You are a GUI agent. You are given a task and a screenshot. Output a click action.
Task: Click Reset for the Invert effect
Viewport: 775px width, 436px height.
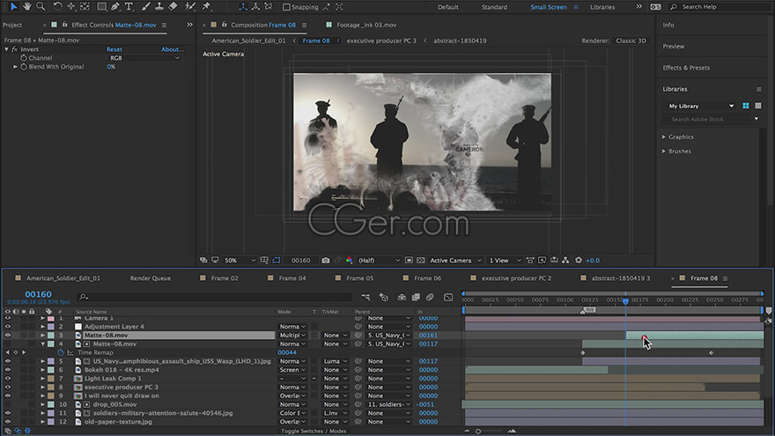click(x=114, y=49)
